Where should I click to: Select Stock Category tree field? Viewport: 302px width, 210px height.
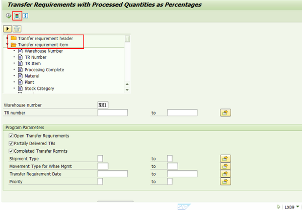[x=39, y=88]
